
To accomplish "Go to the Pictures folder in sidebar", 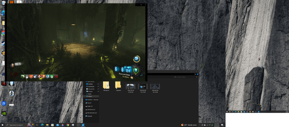I will [90, 91].
